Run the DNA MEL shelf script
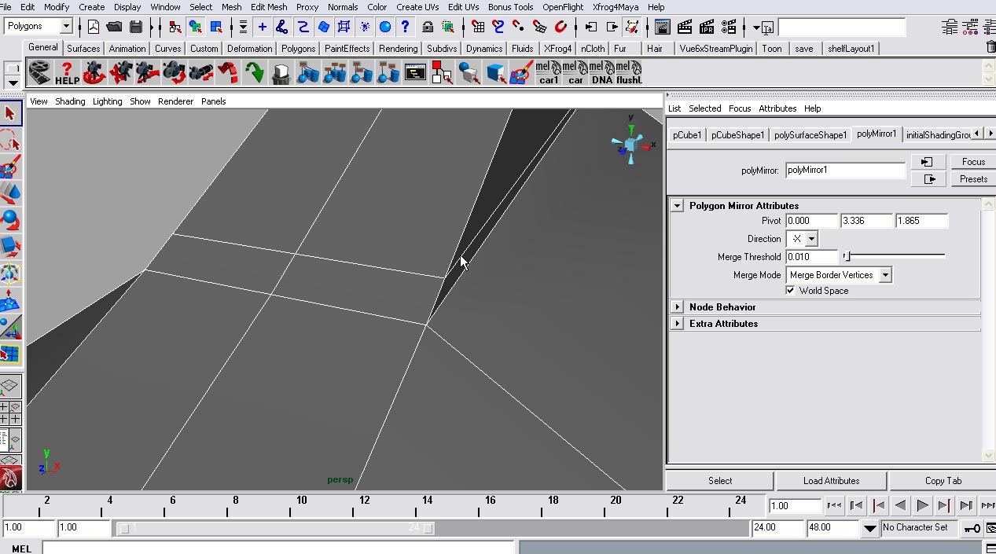The height and width of the screenshot is (554, 996). tap(602, 74)
